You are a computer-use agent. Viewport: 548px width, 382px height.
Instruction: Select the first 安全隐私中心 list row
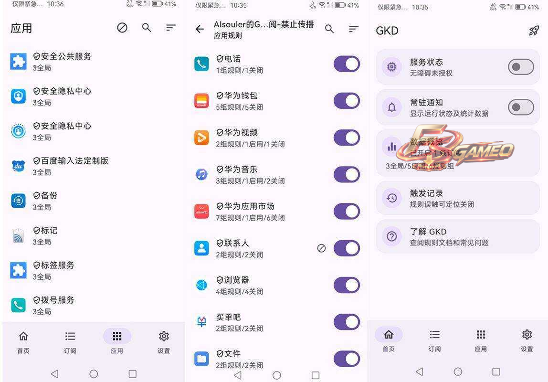93,96
